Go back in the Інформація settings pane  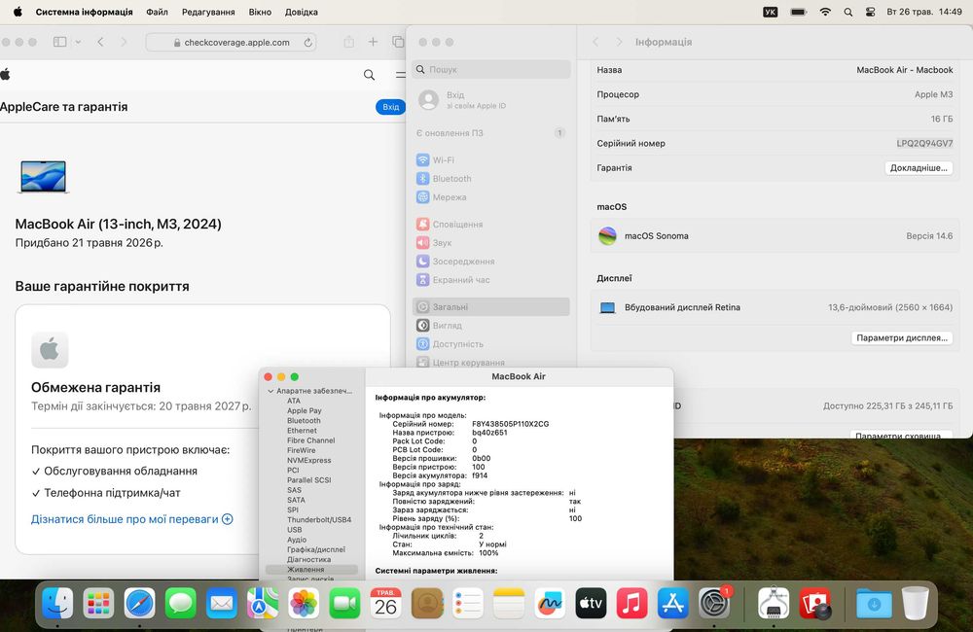[595, 42]
